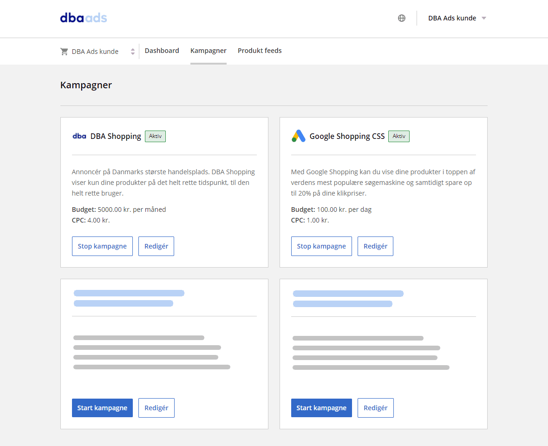Viewport: 548px width, 446px height.
Task: Open the Produkt feeds tab
Action: (260, 51)
